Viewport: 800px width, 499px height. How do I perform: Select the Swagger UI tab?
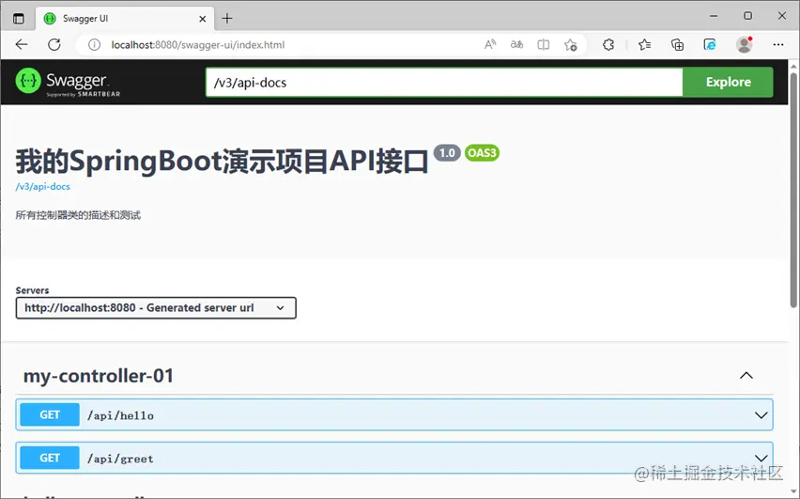(x=125, y=19)
